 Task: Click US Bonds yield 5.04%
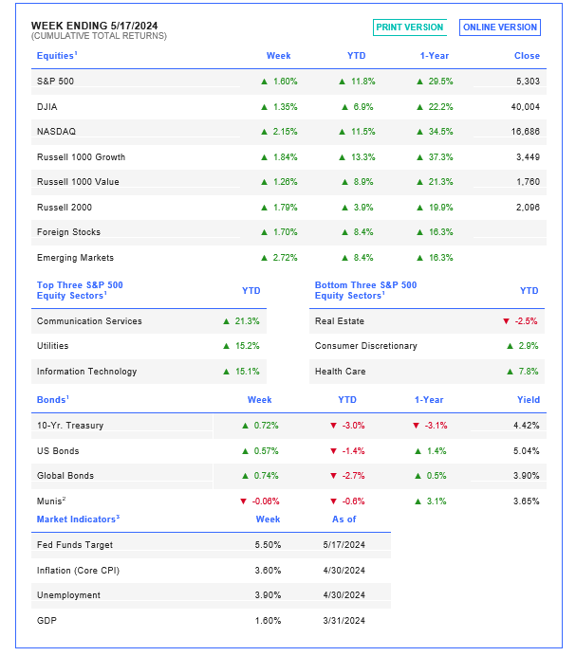(x=526, y=450)
